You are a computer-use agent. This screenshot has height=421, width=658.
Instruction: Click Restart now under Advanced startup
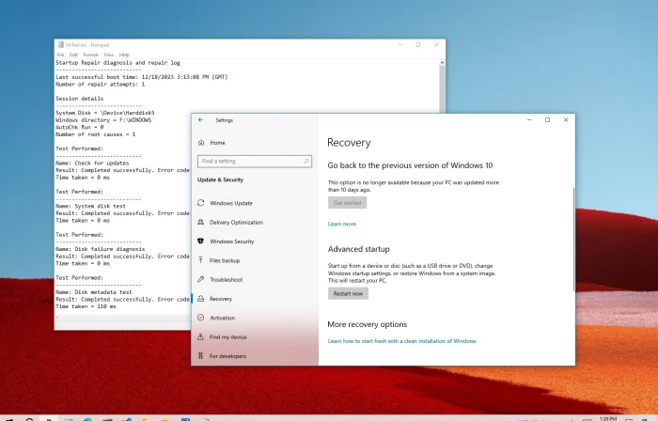click(348, 293)
